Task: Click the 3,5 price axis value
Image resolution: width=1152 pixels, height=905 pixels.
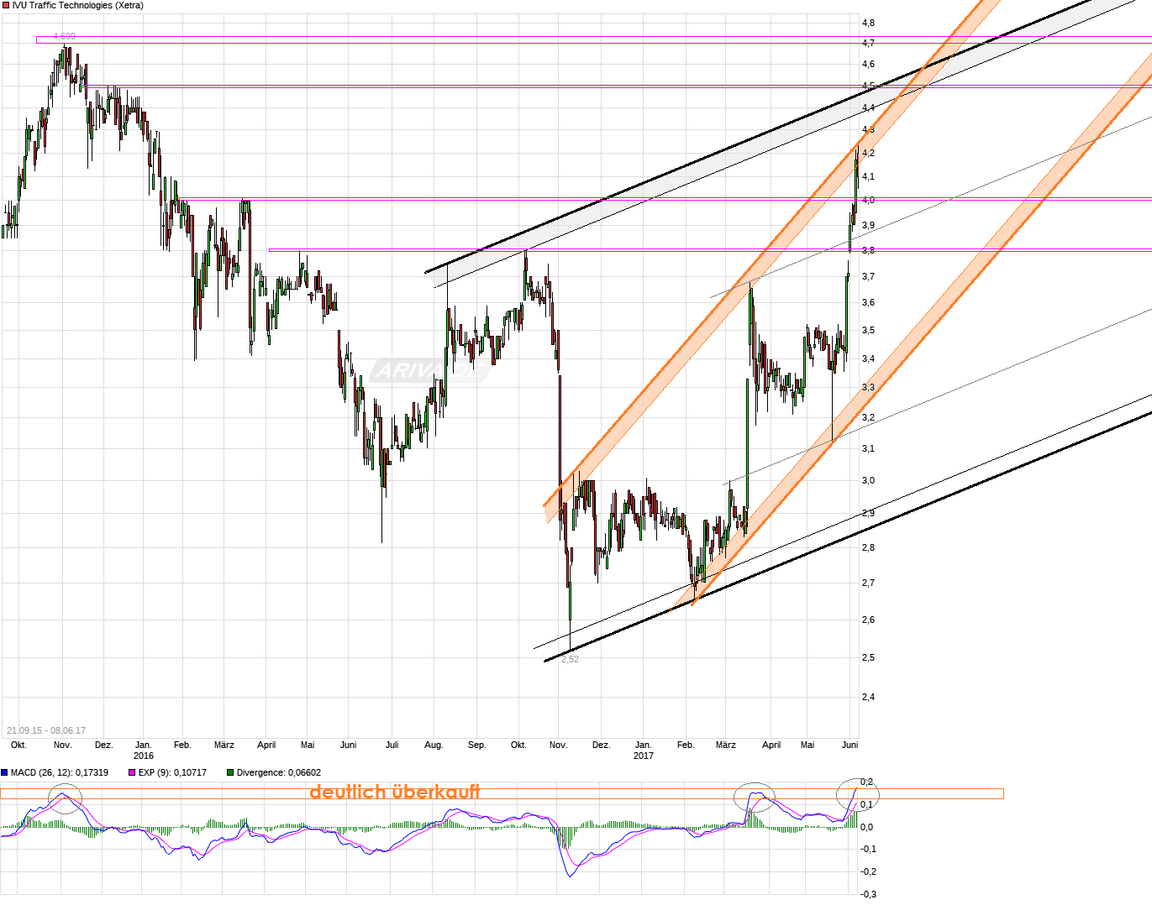Action: (x=868, y=330)
